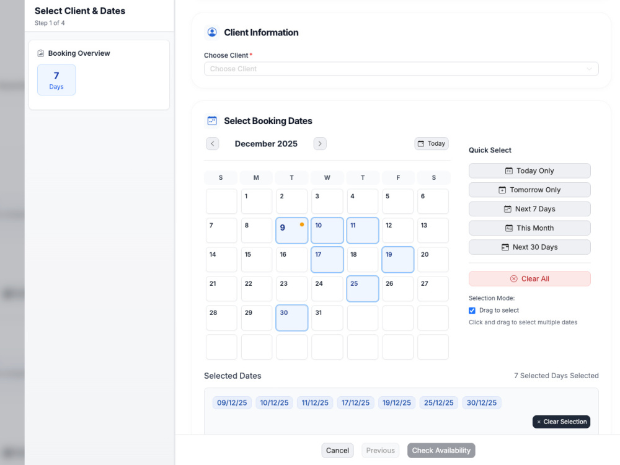Click the Booking Overview clipboard icon

click(x=41, y=53)
